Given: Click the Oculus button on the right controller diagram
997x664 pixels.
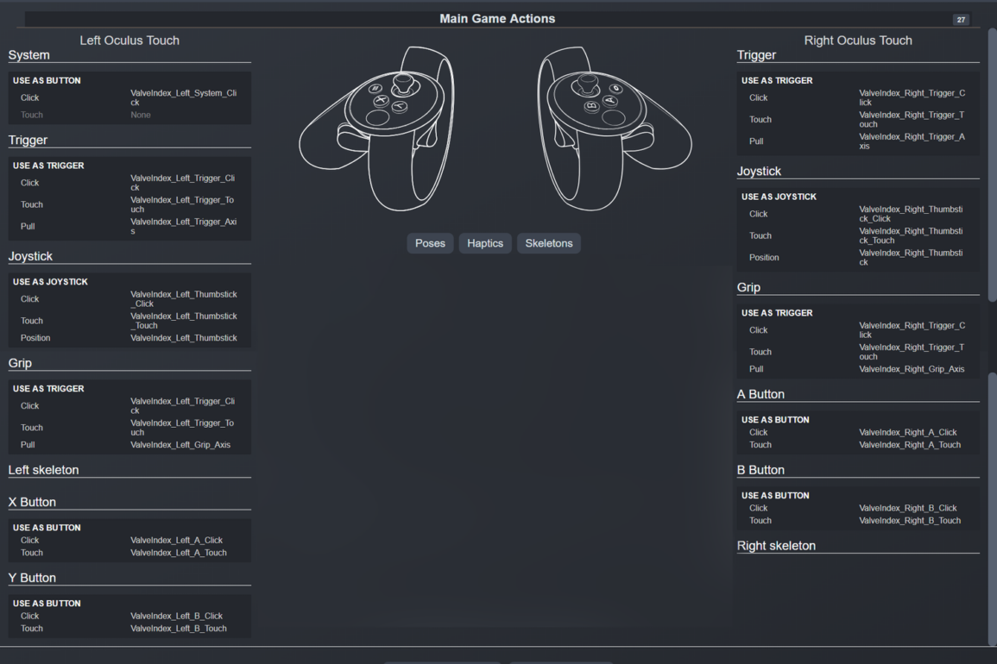Looking at the screenshot, I should (615, 89).
